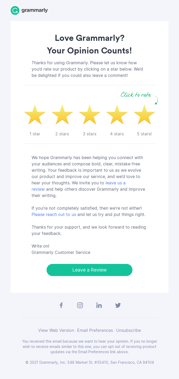The image size is (179, 379).
Task: Select the second star rating
Action: tap(62, 115)
